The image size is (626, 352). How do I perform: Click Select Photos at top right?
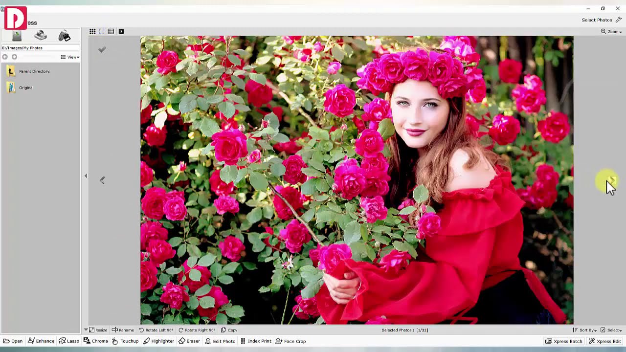click(x=602, y=20)
